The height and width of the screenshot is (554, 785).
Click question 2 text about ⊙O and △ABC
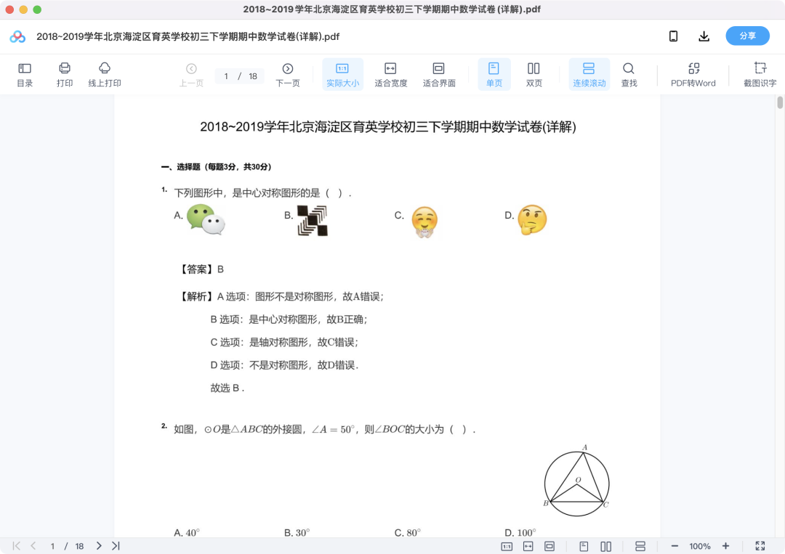coord(324,430)
